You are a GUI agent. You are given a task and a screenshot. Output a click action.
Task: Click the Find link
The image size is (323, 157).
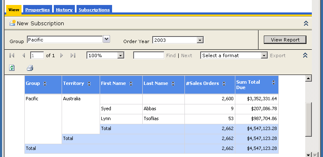171,56
